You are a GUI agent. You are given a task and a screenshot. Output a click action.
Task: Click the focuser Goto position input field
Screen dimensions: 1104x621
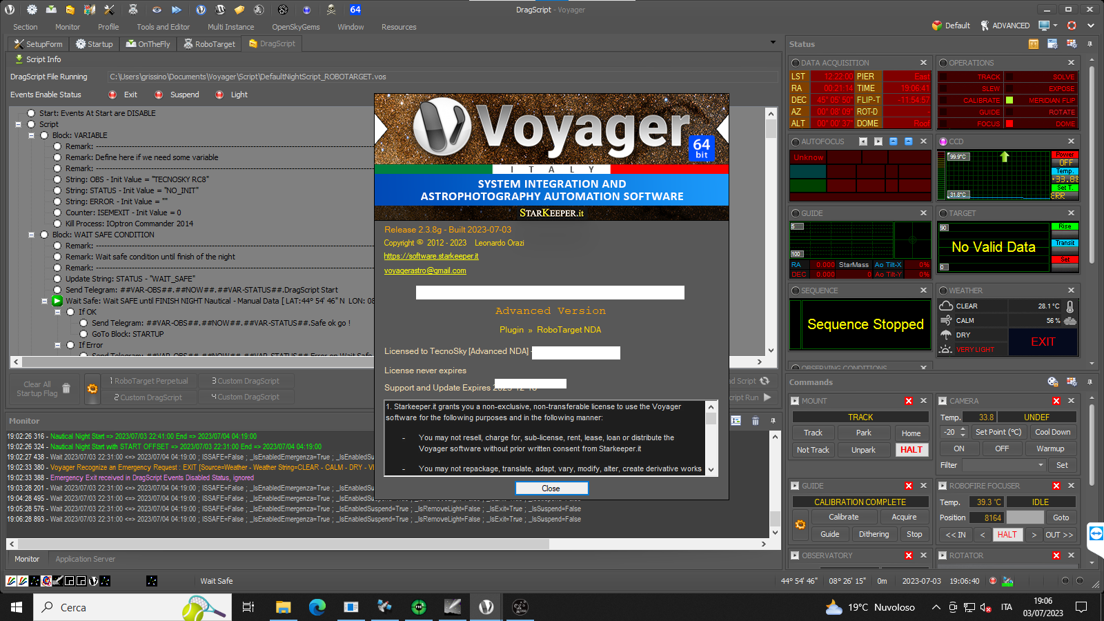tap(1025, 517)
